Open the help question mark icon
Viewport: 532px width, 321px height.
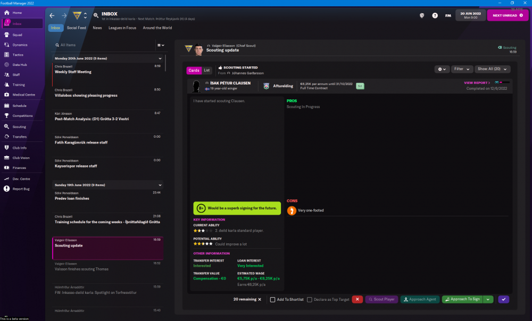point(435,15)
